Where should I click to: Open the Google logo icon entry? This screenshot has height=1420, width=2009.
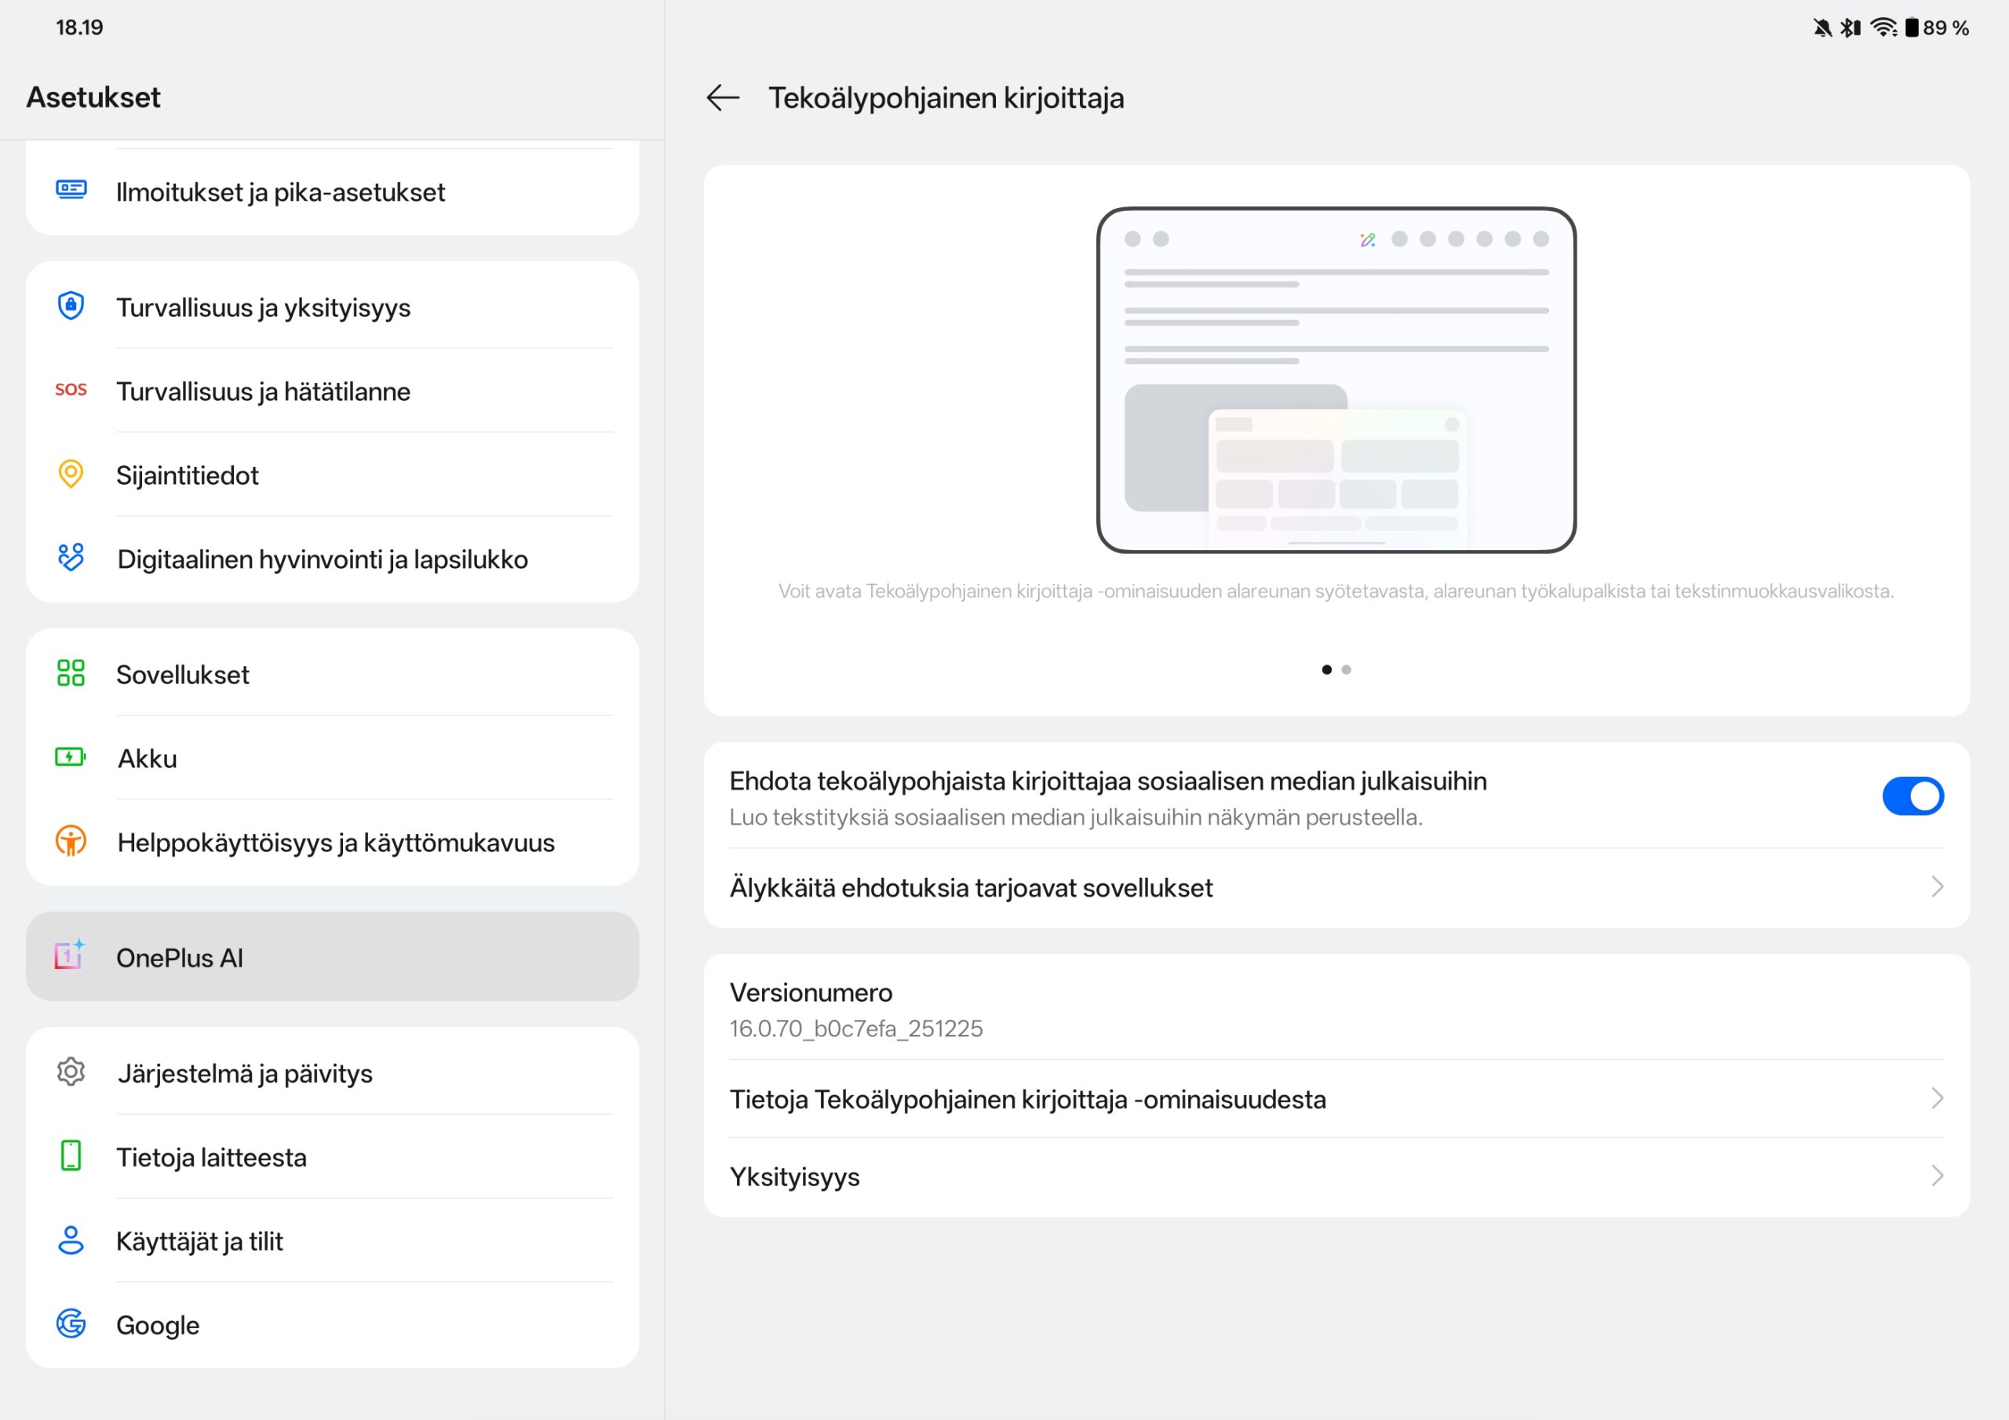[x=71, y=1324]
